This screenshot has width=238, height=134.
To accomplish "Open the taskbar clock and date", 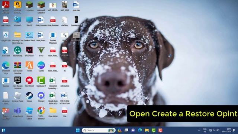I will (x=226, y=130).
